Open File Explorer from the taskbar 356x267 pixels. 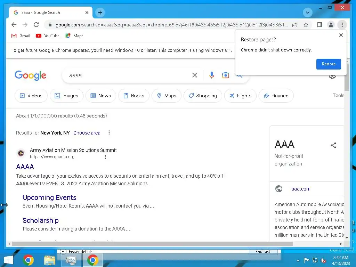click(x=49, y=260)
